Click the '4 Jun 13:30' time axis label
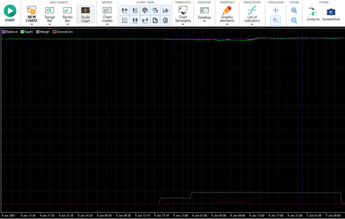This screenshot has width=345, height=219. click(x=28, y=216)
